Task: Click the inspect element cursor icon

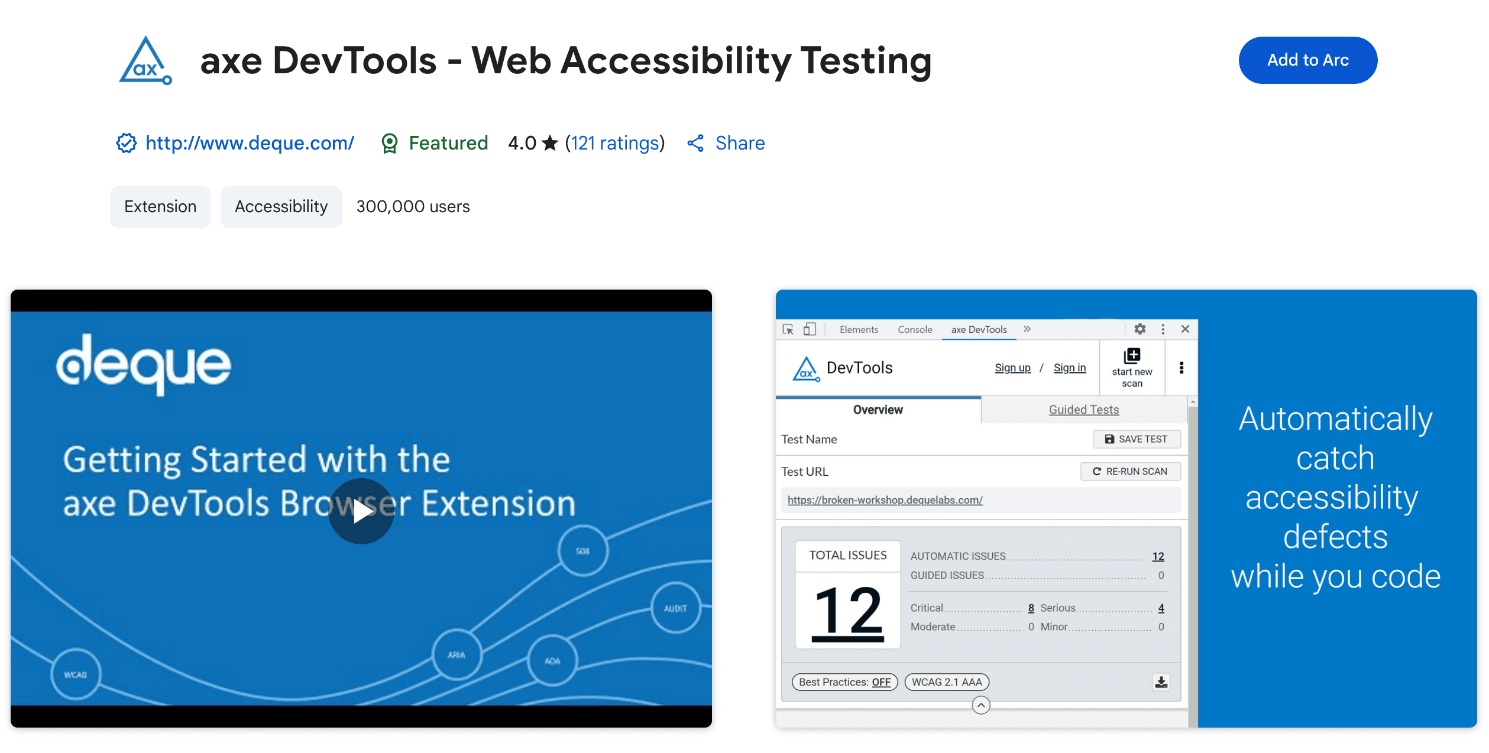Action: click(x=788, y=329)
